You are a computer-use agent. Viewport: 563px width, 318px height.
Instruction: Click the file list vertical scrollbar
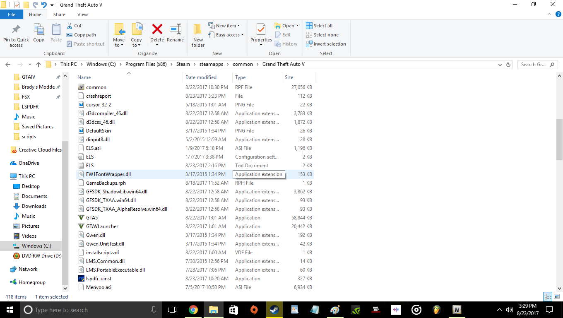click(559, 141)
